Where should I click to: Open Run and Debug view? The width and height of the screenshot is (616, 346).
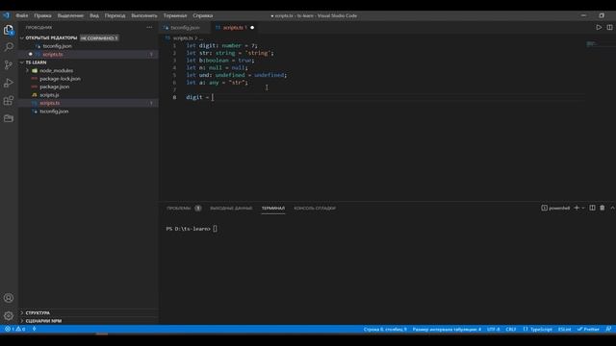[x=9, y=83]
